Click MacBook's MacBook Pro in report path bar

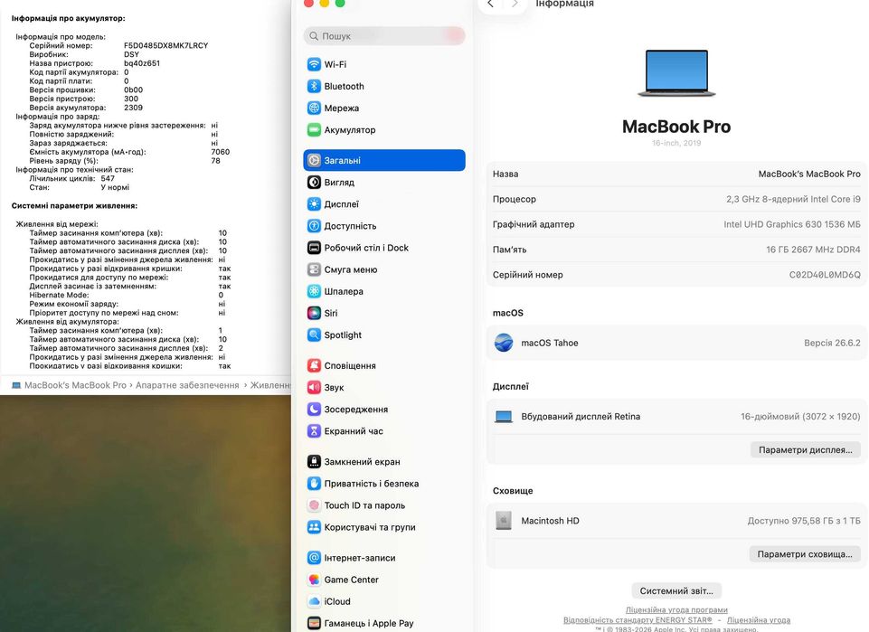pyautogui.click(x=75, y=385)
